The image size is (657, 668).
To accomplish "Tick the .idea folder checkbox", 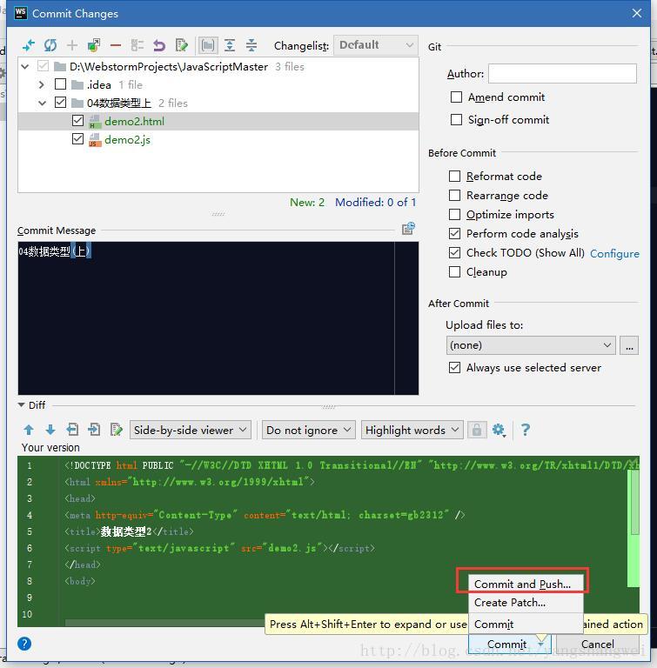I will (x=60, y=84).
